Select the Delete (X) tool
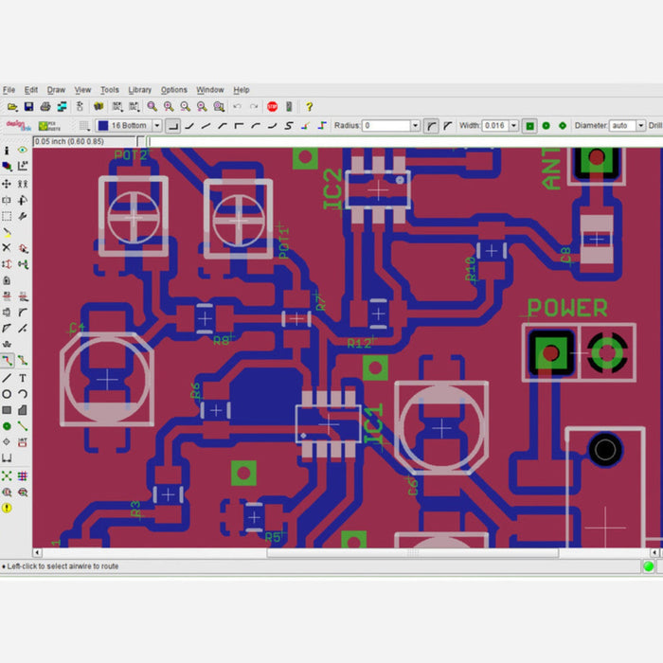 click(x=7, y=248)
